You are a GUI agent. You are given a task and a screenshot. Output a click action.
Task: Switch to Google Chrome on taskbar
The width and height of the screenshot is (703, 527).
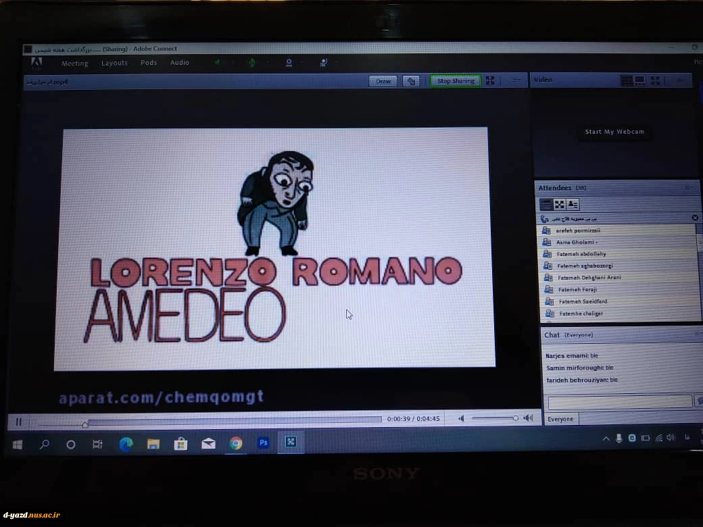(x=236, y=443)
